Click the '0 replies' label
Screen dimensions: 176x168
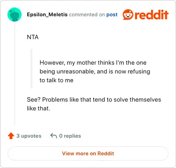(x=70, y=136)
